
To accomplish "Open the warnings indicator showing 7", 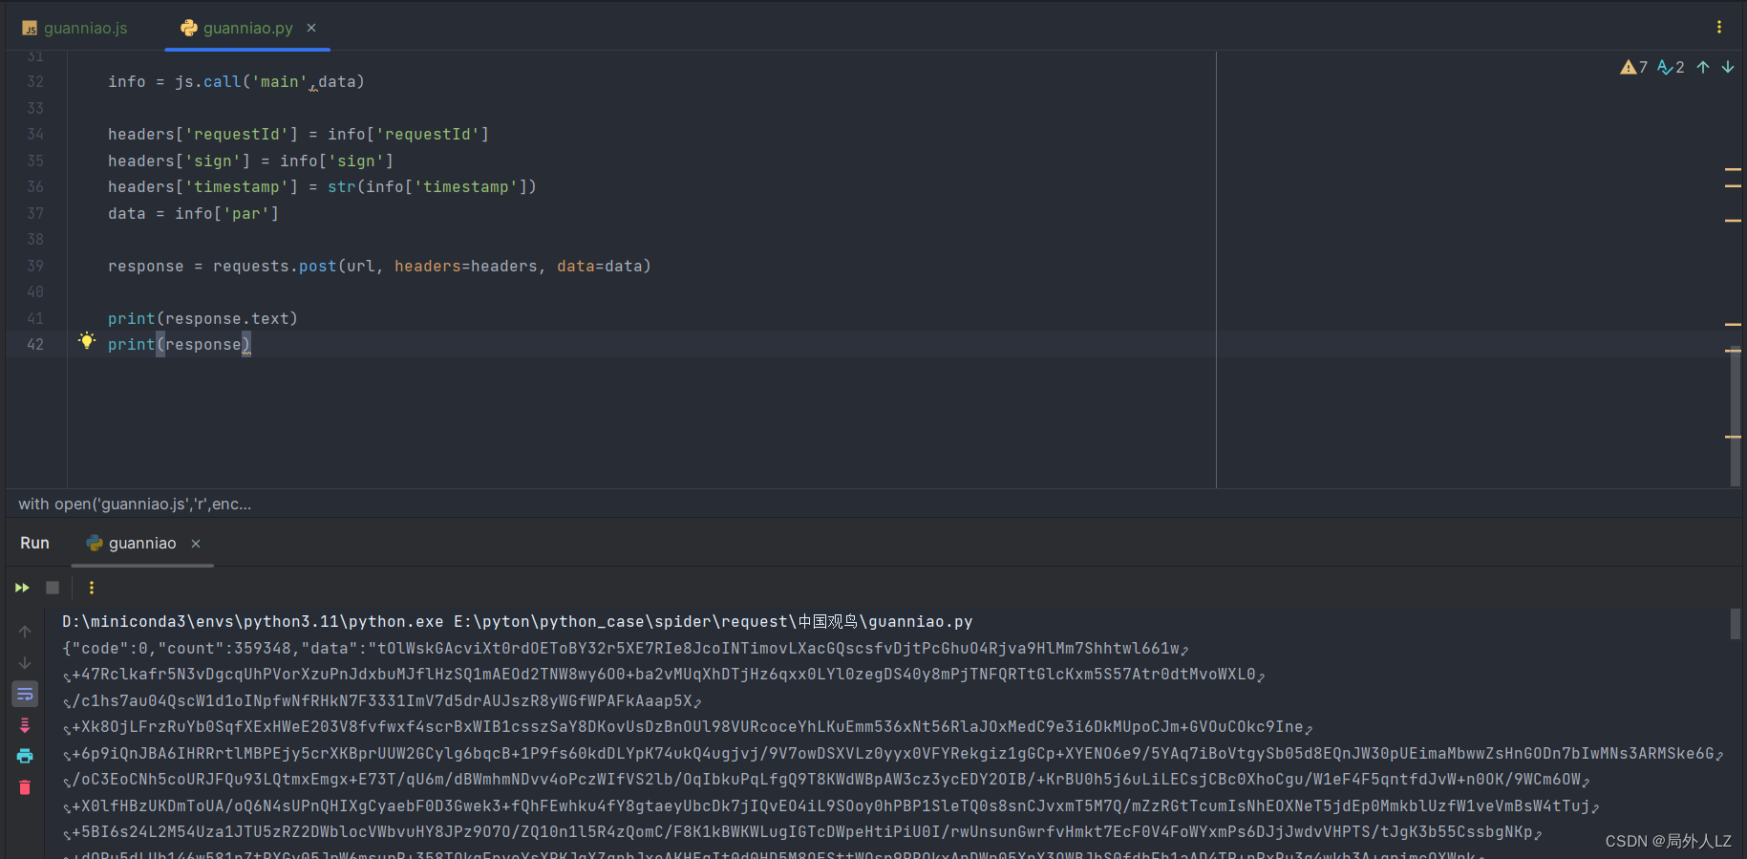I will click(x=1634, y=67).
